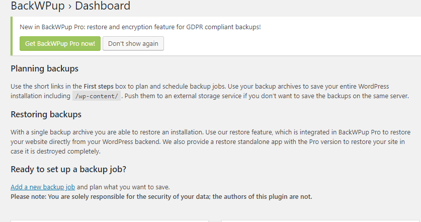Image resolution: width=421 pixels, height=222 pixels.
Task: Click the /wp-content/ code snippet
Action: (97, 96)
